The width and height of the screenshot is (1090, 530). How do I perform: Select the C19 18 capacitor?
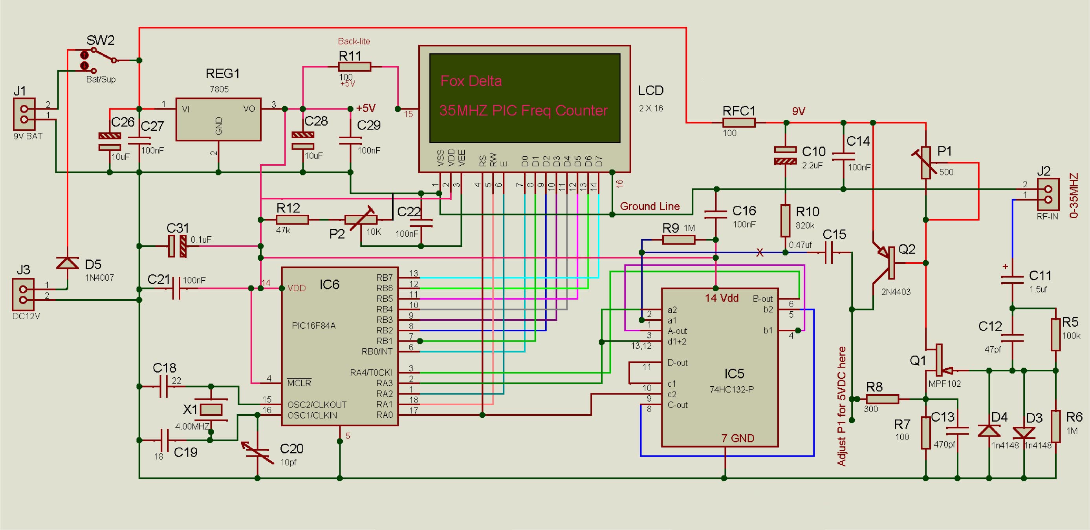click(164, 441)
